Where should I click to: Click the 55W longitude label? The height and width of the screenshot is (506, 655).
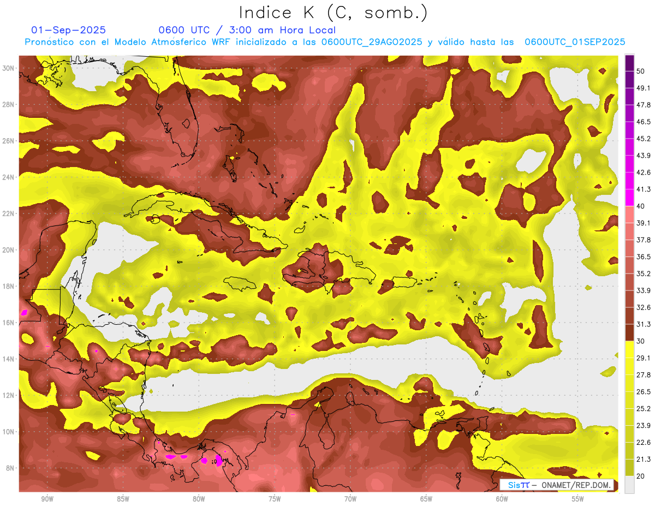[578, 499]
